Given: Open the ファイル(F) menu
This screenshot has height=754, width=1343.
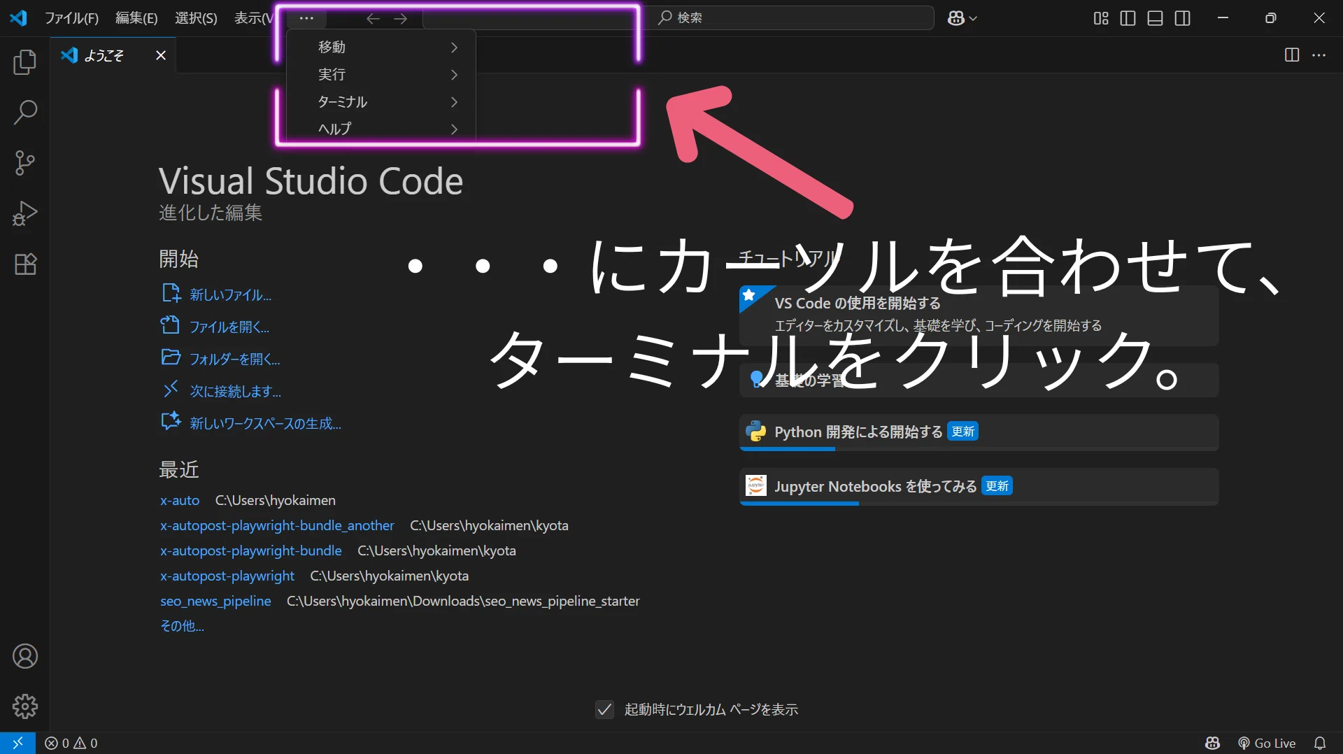Looking at the screenshot, I should pos(71,18).
